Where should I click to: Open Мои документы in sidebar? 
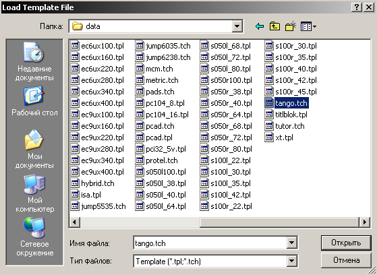[x=34, y=149]
